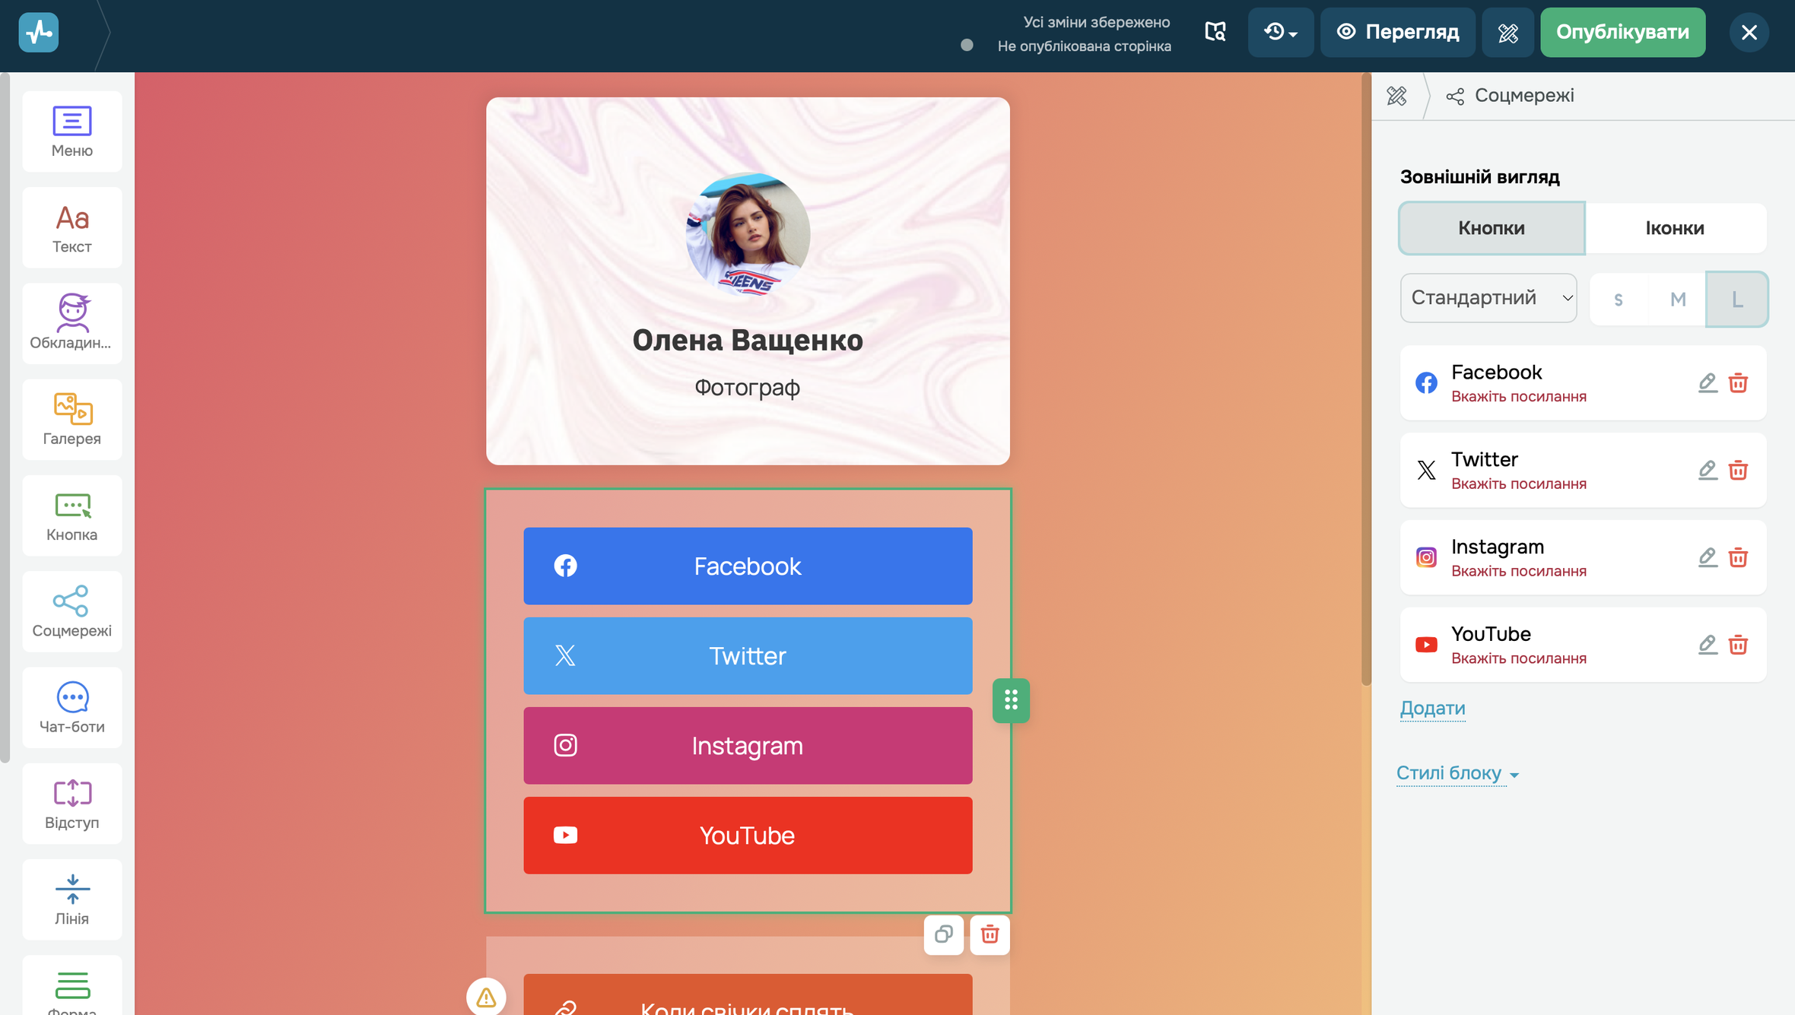Click the design tools icon beside Preview
Viewport: 1795px width, 1015px height.
point(1507,32)
